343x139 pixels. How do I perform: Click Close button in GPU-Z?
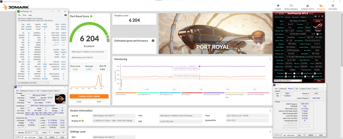tap(319, 81)
